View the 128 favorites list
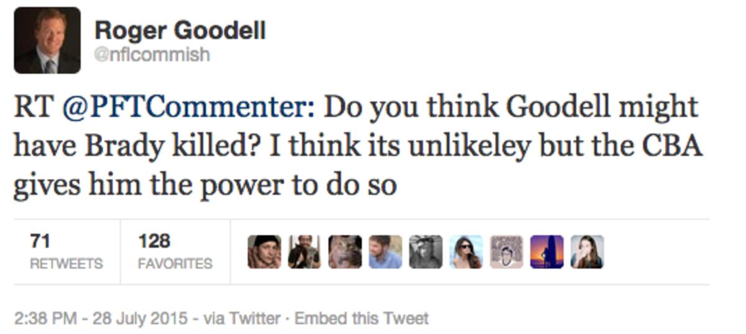The width and height of the screenshot is (746, 334). 175,251
